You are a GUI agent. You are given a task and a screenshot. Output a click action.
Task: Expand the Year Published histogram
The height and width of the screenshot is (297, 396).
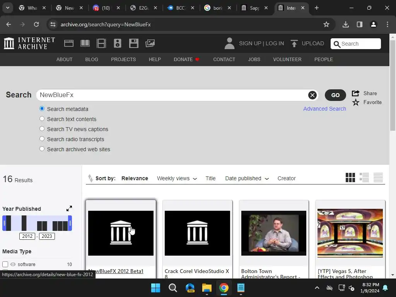coord(69,208)
